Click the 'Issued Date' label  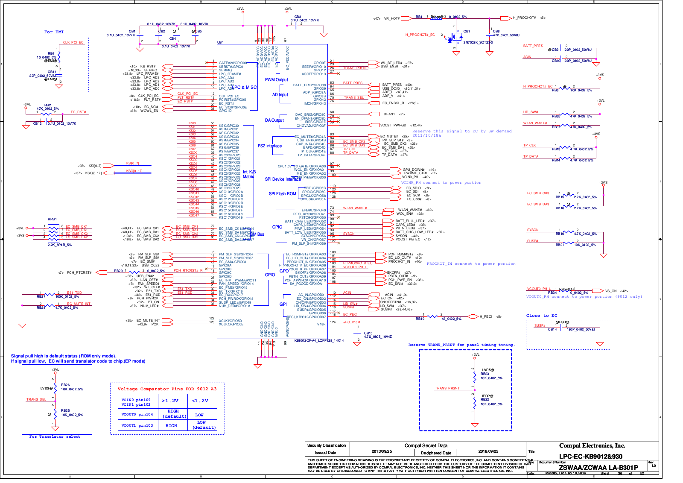tap(326, 453)
